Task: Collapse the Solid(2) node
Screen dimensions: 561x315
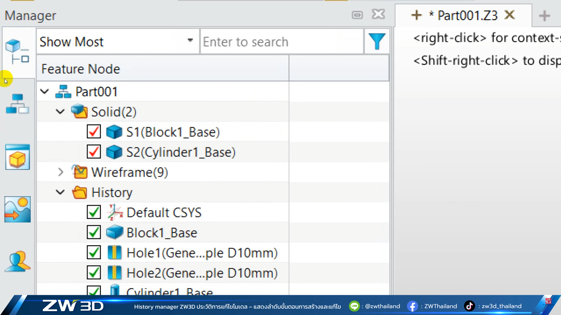Action: (60, 112)
